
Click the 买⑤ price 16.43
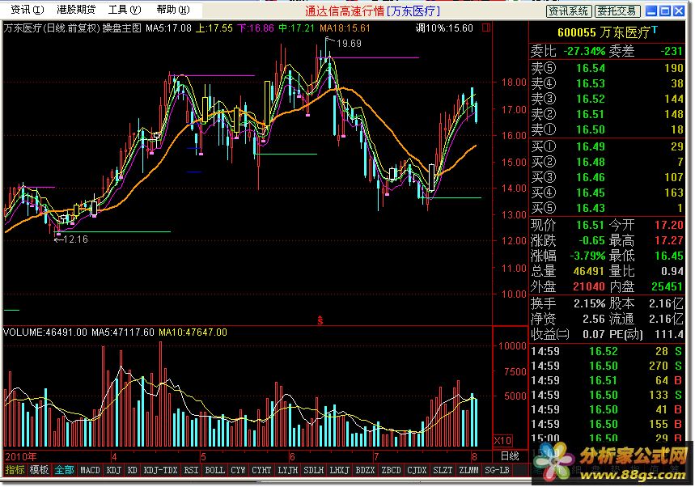591,208
